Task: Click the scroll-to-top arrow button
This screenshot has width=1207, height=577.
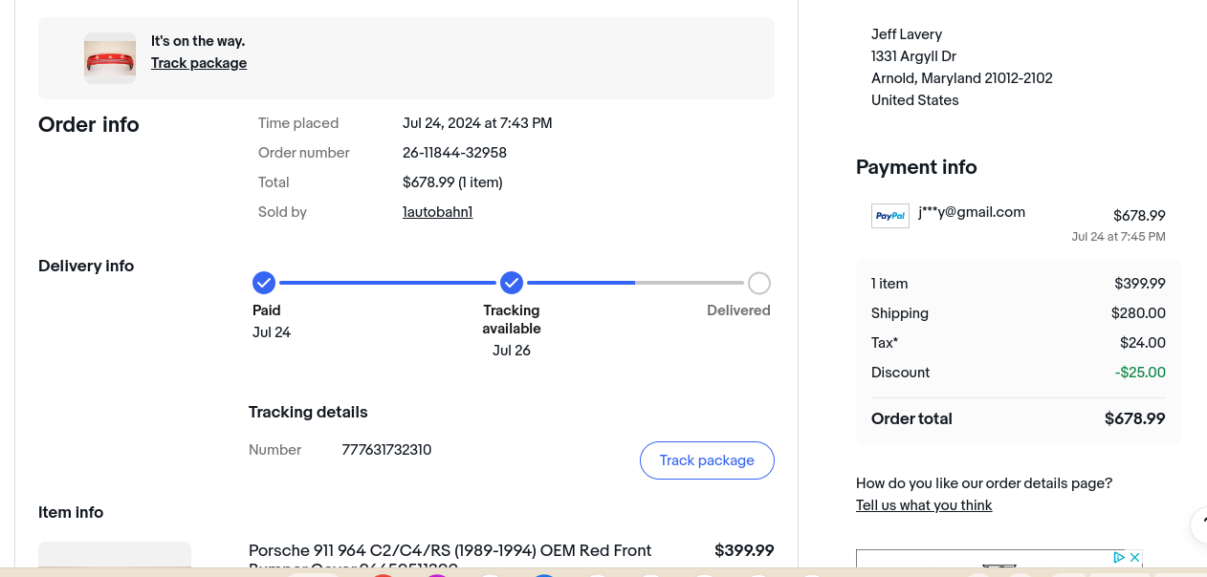Action: tap(1199, 524)
